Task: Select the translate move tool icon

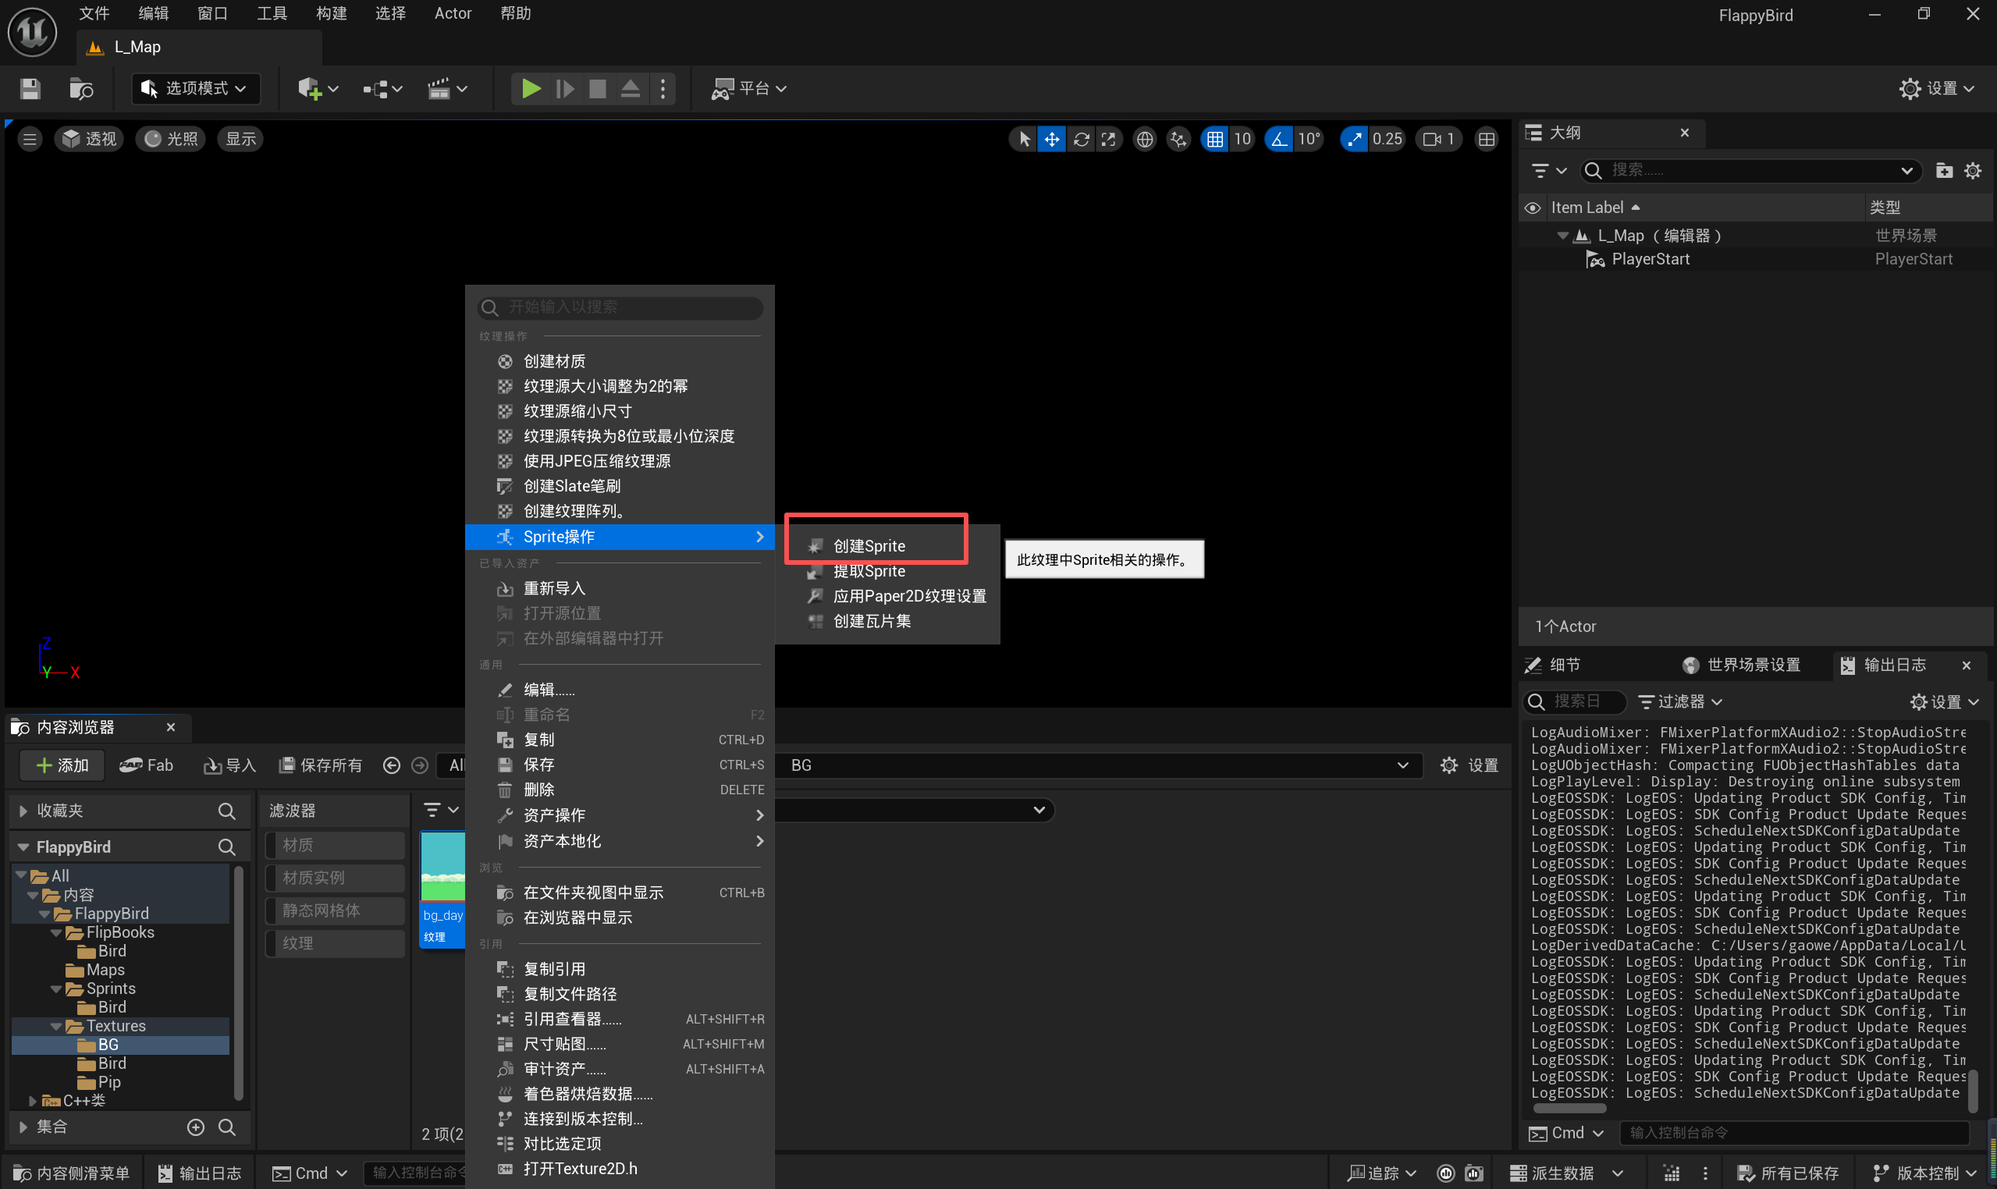Action: point(1051,140)
